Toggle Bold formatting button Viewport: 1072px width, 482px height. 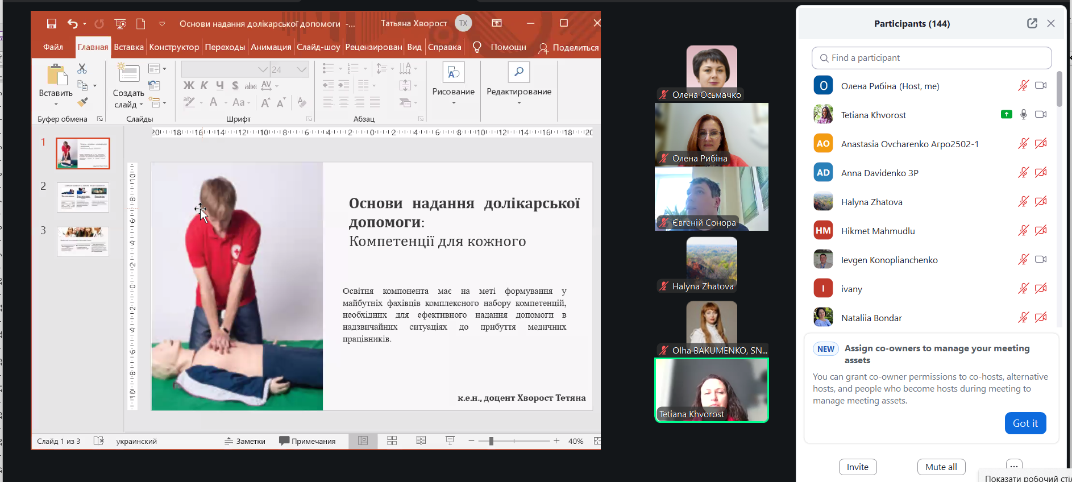pyautogui.click(x=189, y=86)
